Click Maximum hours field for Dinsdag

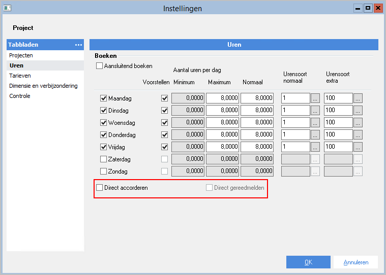pyautogui.click(x=222, y=111)
